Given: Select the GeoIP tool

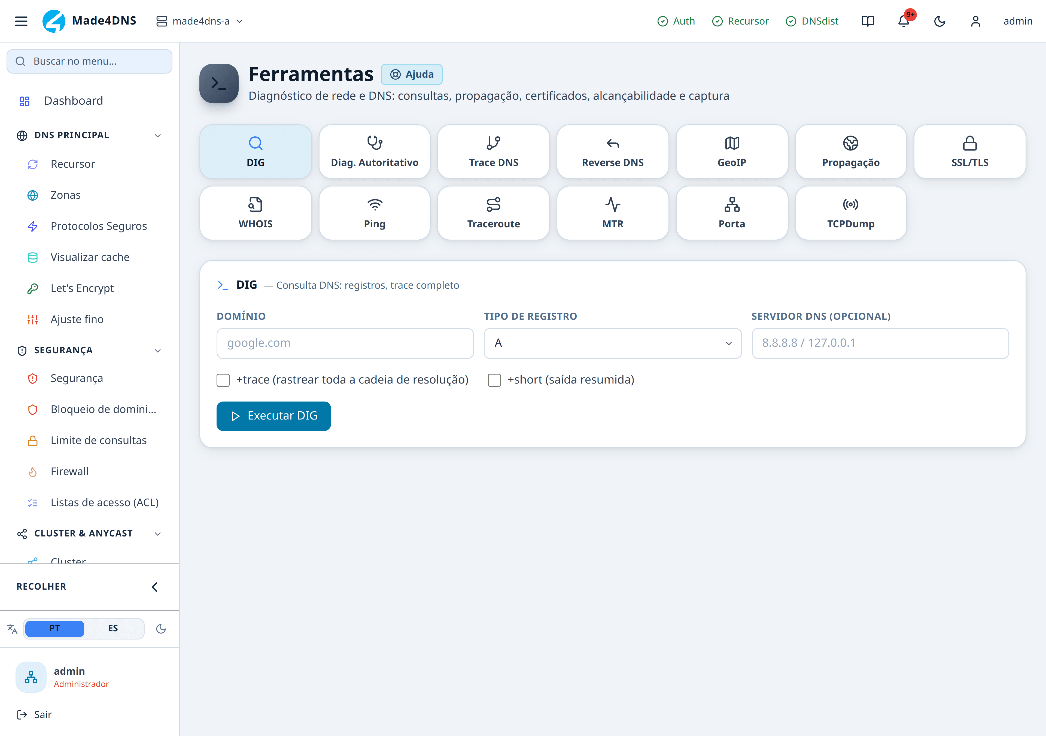Looking at the screenshot, I should click(x=732, y=152).
